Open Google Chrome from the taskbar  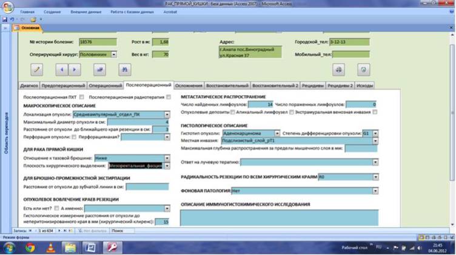pyautogui.click(x=30, y=248)
